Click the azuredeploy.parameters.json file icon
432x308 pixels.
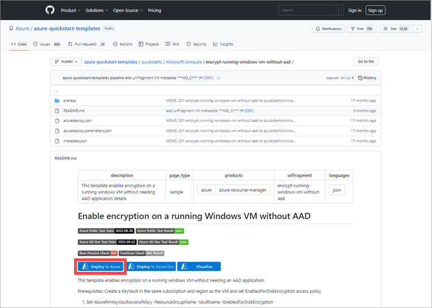(57, 131)
